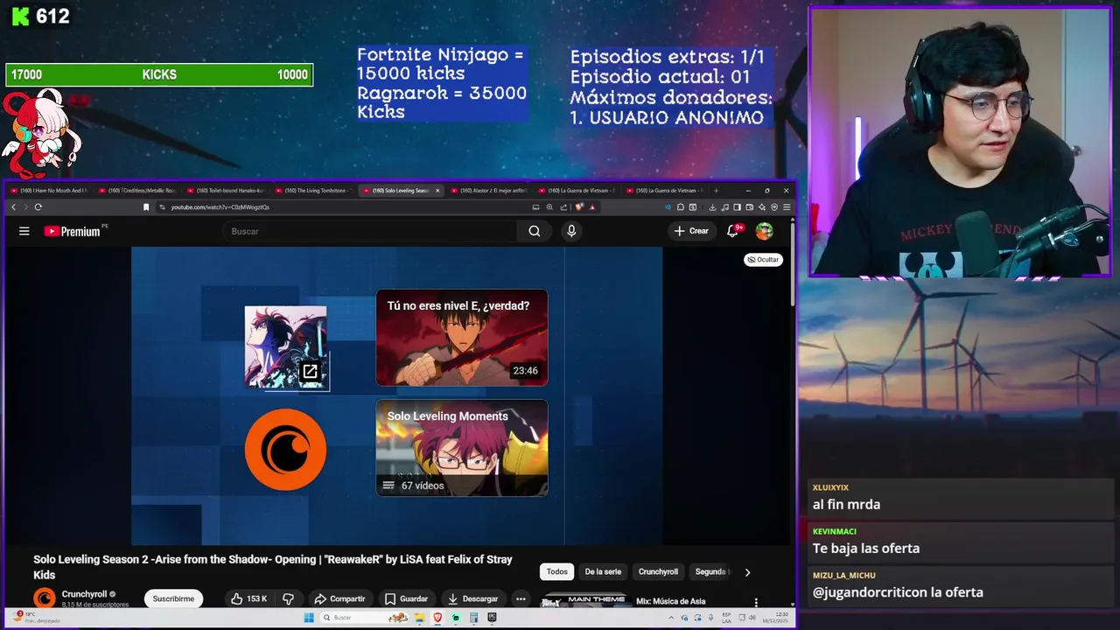Open browser downloads arrow icon

click(x=712, y=207)
